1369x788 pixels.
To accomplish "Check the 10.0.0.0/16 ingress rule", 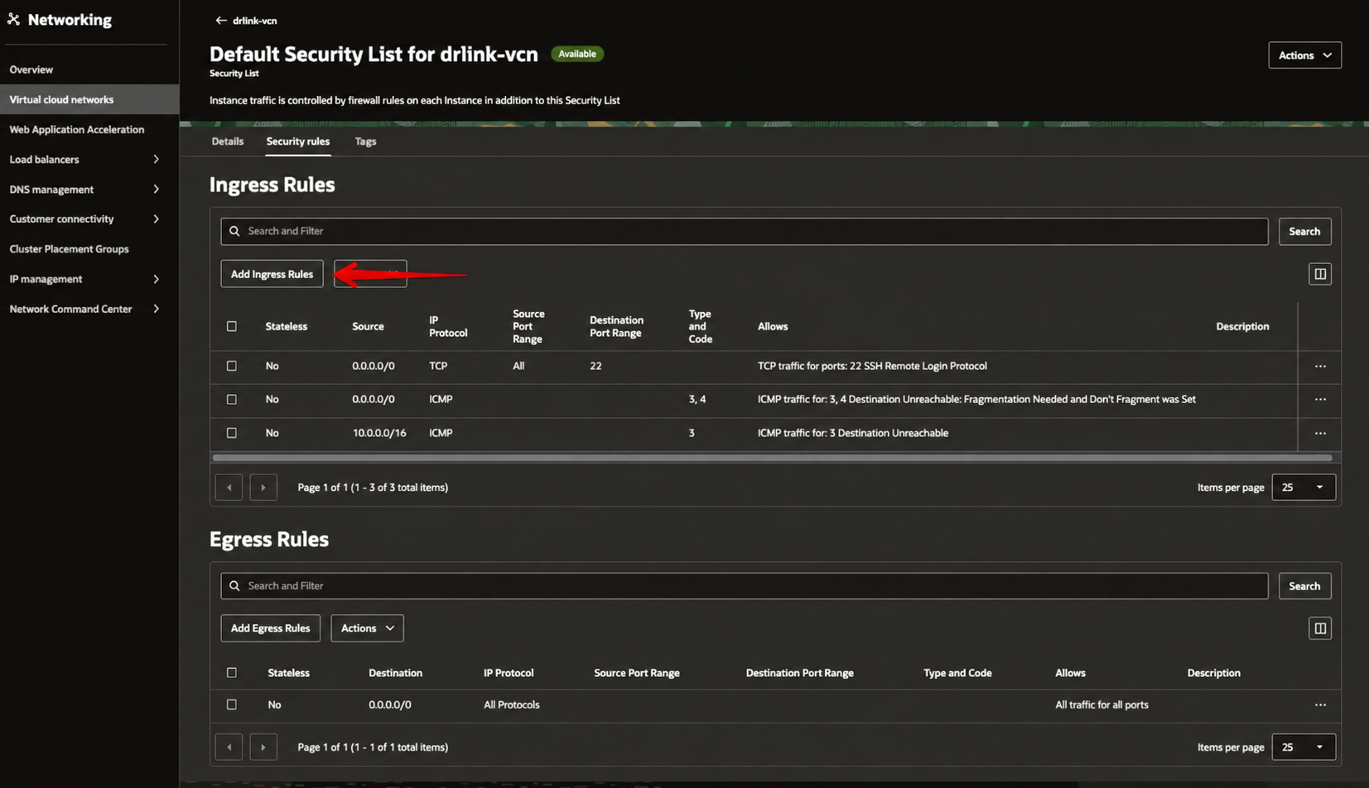I will click(x=232, y=433).
